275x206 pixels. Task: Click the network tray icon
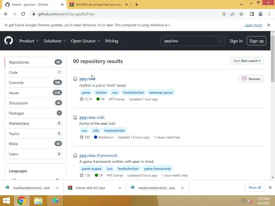coord(243,201)
